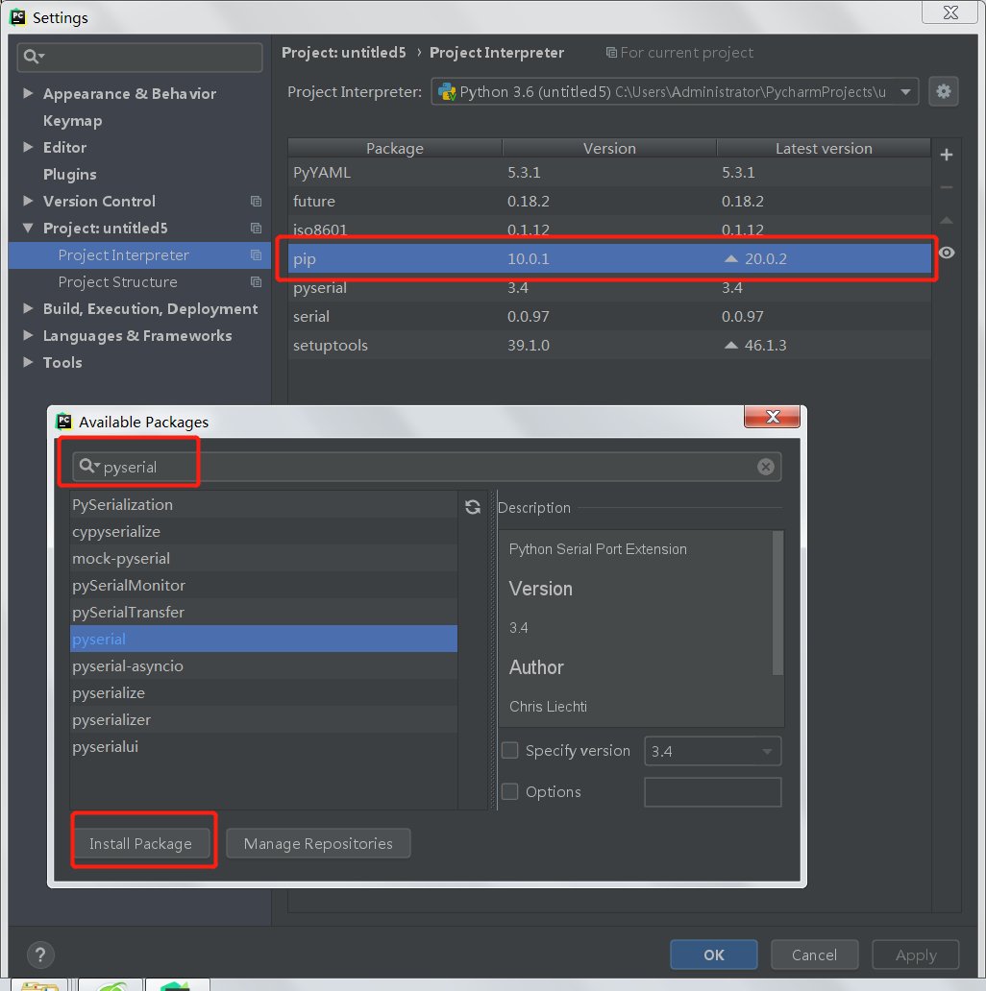
Task: Click the Install Package button
Action: coord(140,844)
